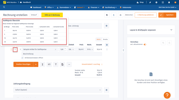
Task: Open Sofort (System) payment terms dropdown
Action: 58,90
